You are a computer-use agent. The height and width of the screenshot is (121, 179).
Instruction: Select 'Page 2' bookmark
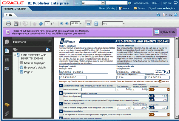tap(28, 72)
